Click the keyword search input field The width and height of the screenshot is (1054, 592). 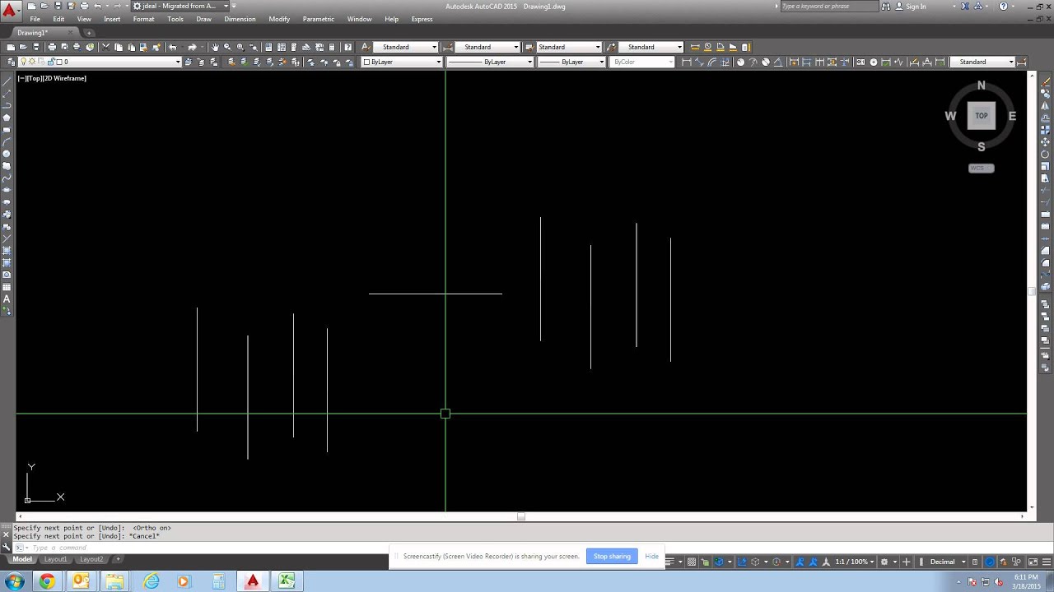pyautogui.click(x=829, y=6)
